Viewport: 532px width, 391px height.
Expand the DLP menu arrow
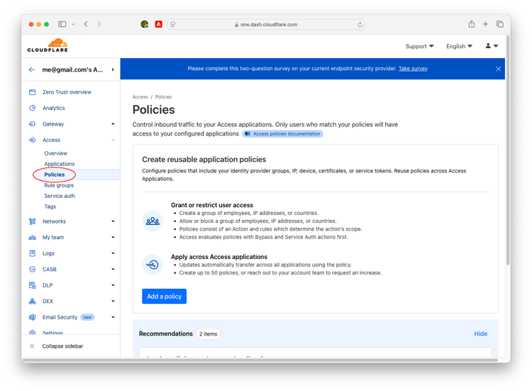[113, 285]
